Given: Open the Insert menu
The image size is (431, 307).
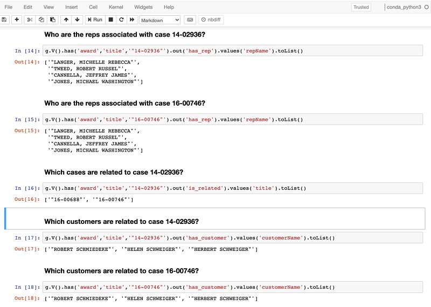Looking at the screenshot, I should (72, 7).
